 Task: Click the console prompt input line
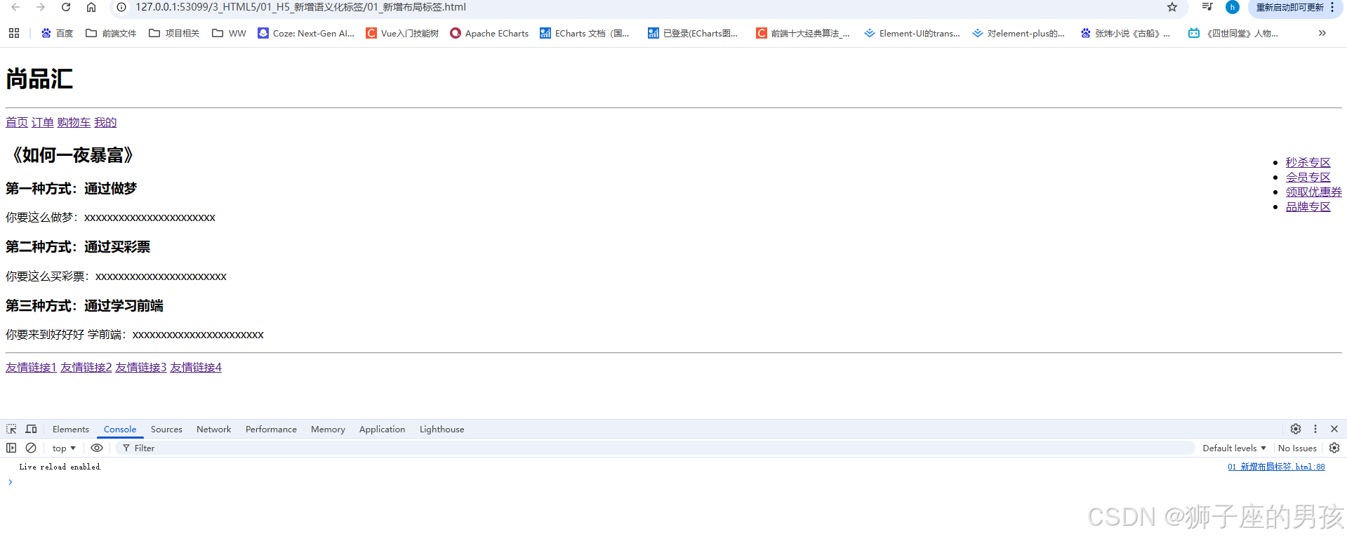click(x=674, y=482)
